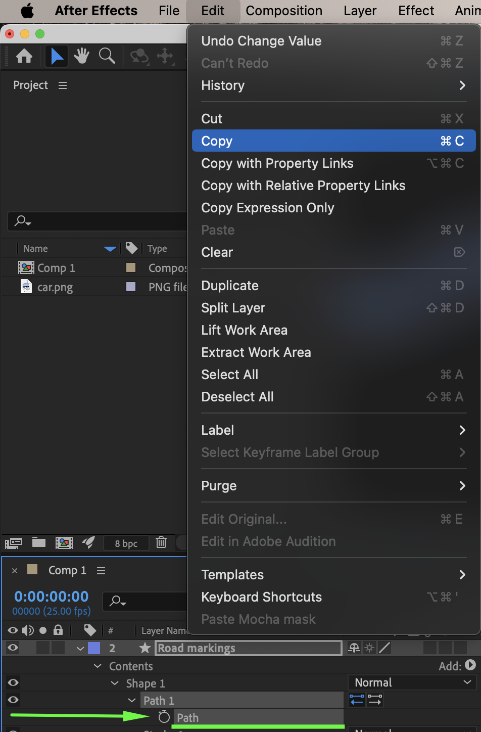Toggle visibility of Road markings layer

point(13,648)
